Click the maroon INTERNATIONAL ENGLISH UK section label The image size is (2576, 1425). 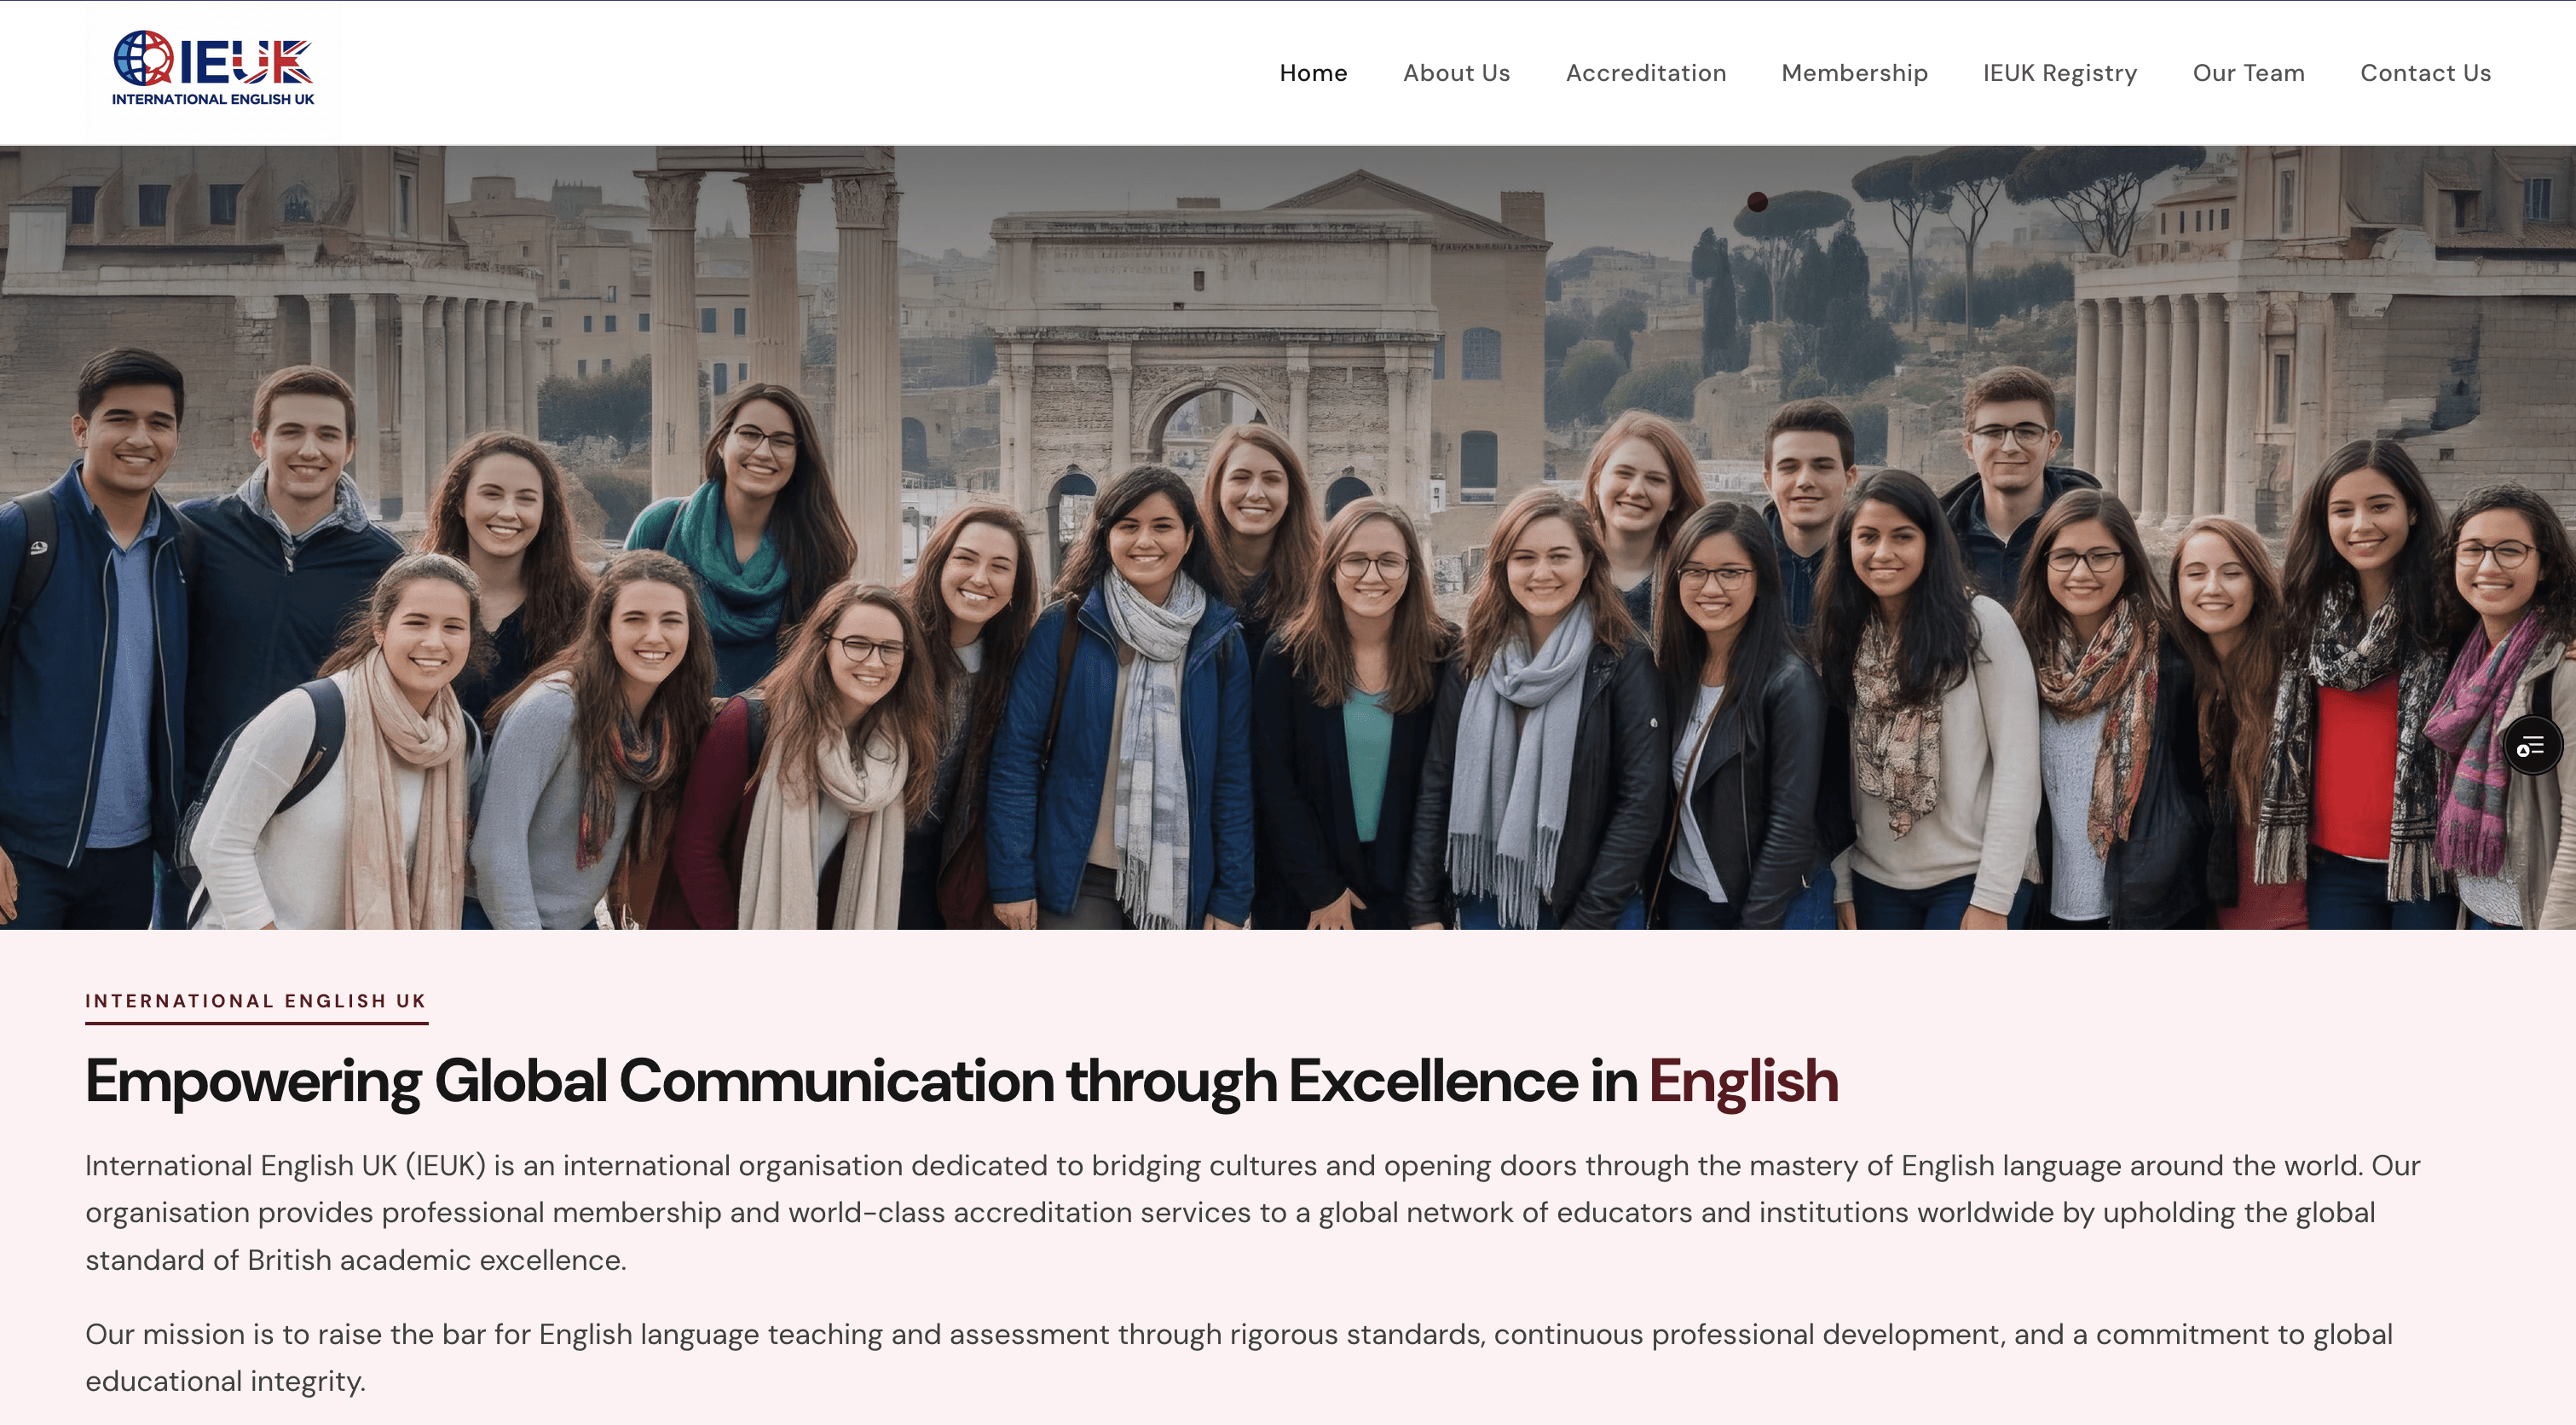point(256,1001)
